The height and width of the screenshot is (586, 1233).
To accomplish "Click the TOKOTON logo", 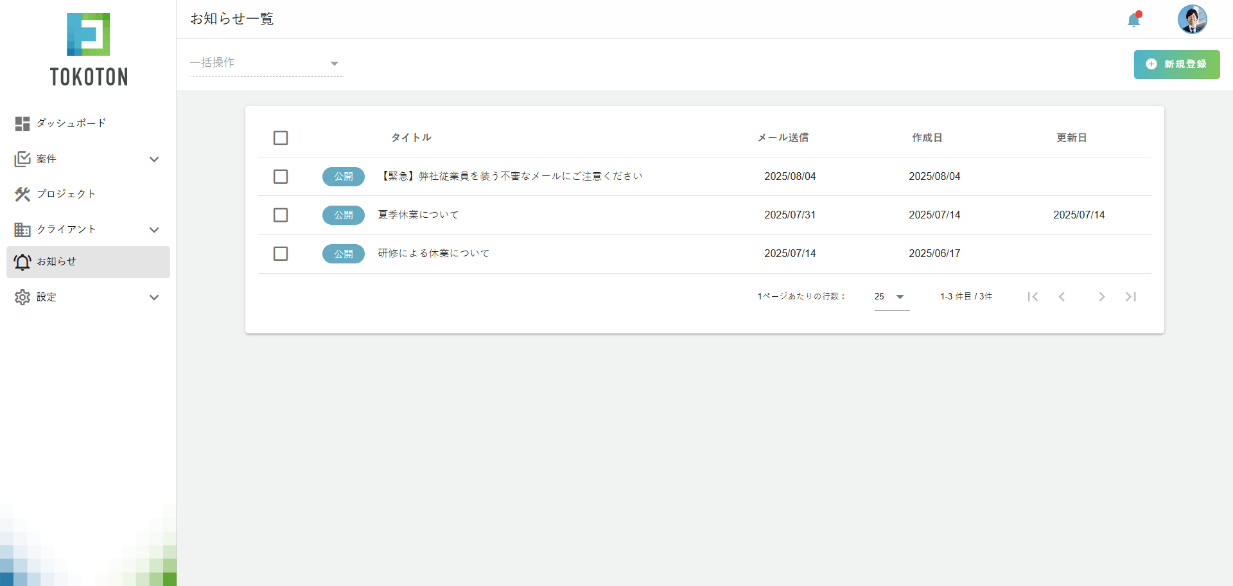I will coord(89,49).
